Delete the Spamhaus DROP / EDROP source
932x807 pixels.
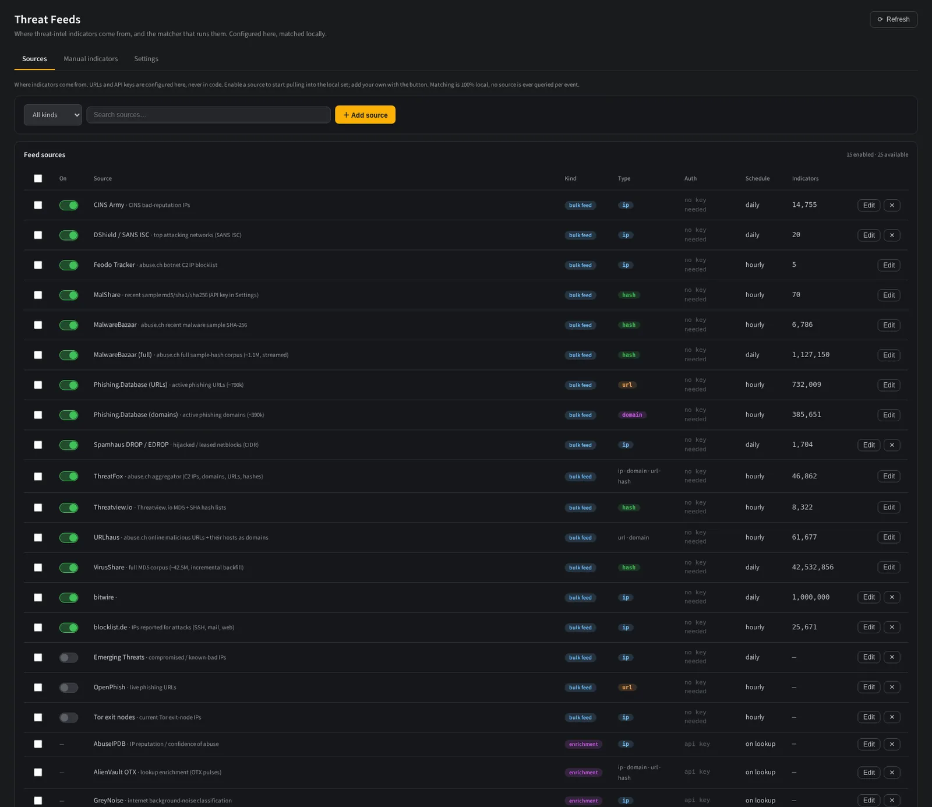click(x=892, y=445)
